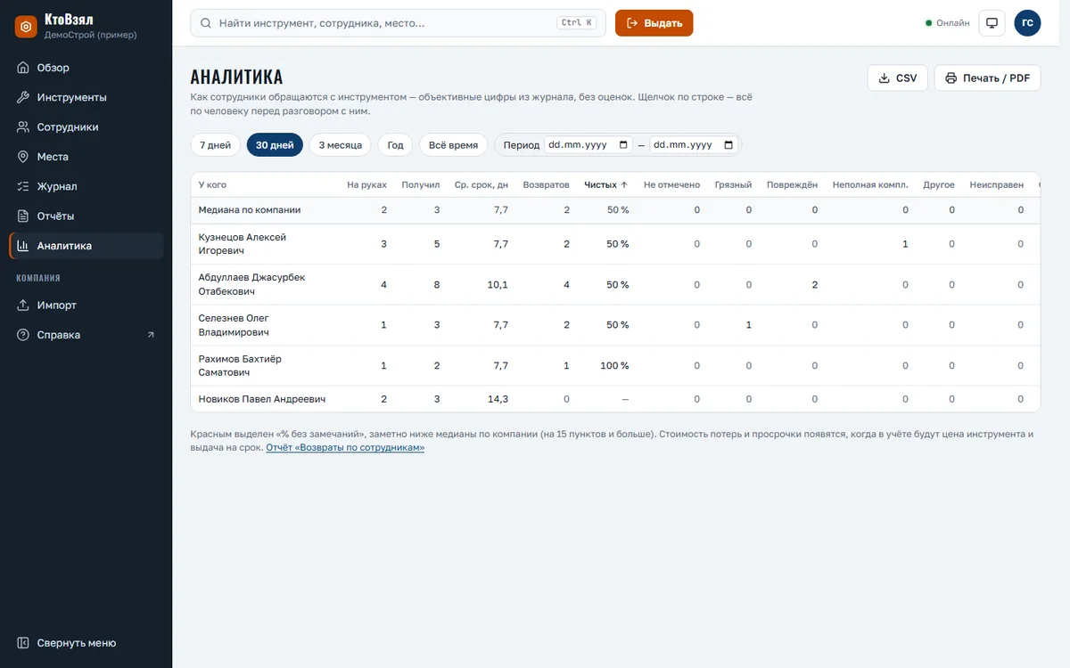The height and width of the screenshot is (668, 1070).
Task: Sort by the Грязный column header
Action: click(733, 185)
